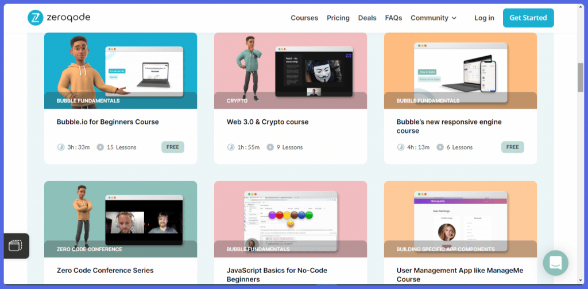Viewport: 588px width, 289px height.
Task: Open the Pricing menu item
Action: (338, 18)
